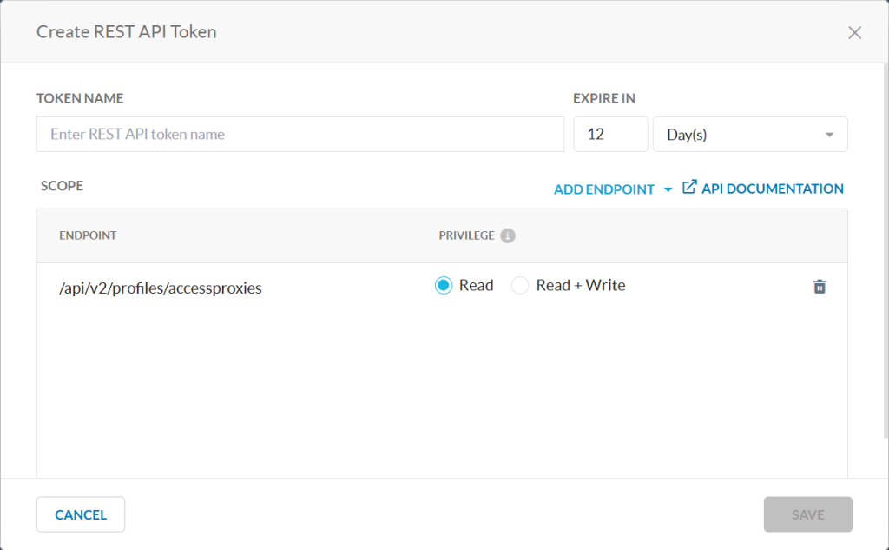
Task: Toggle the privilege back to Read
Action: 444,285
